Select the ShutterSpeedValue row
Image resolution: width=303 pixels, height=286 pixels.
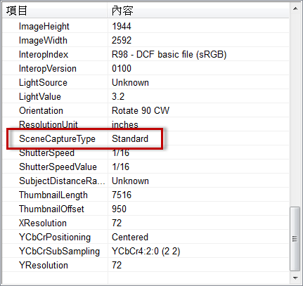tap(146, 167)
